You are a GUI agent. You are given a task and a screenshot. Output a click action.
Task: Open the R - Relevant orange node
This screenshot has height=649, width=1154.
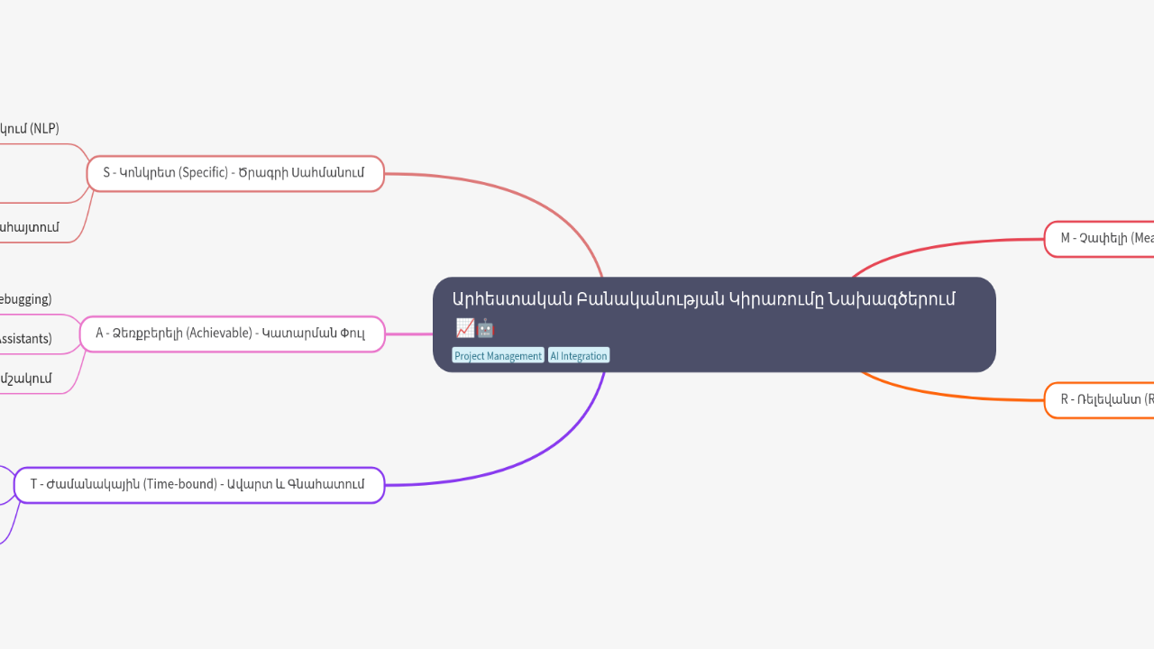[x=1100, y=400]
